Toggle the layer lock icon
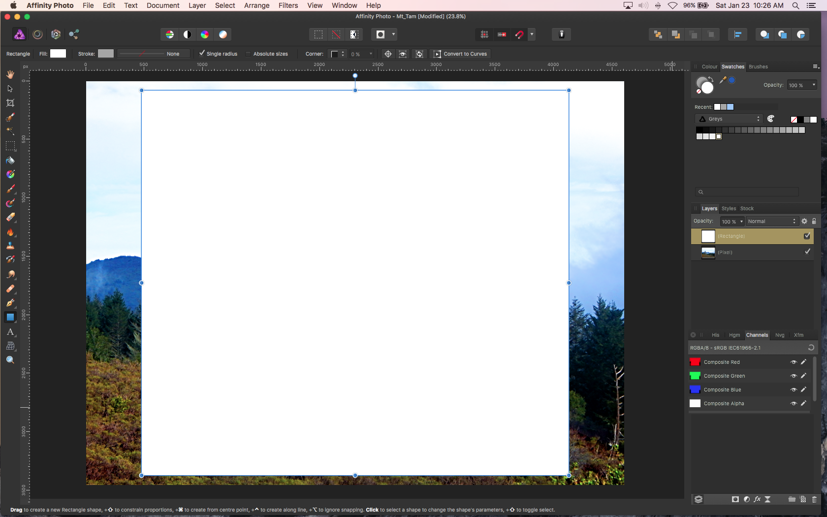Viewport: 827px width, 517px height. click(x=814, y=221)
